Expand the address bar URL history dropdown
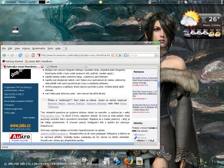The image size is (224, 168). coord(116,55)
